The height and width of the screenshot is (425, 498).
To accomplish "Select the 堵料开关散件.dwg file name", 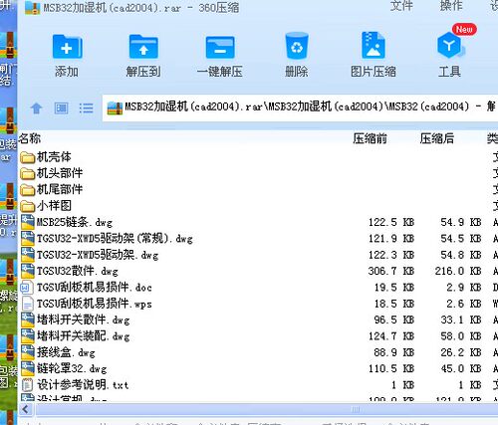I will point(83,319).
